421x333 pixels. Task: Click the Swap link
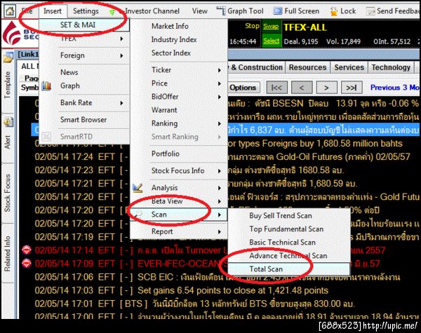pyautogui.click(x=271, y=27)
